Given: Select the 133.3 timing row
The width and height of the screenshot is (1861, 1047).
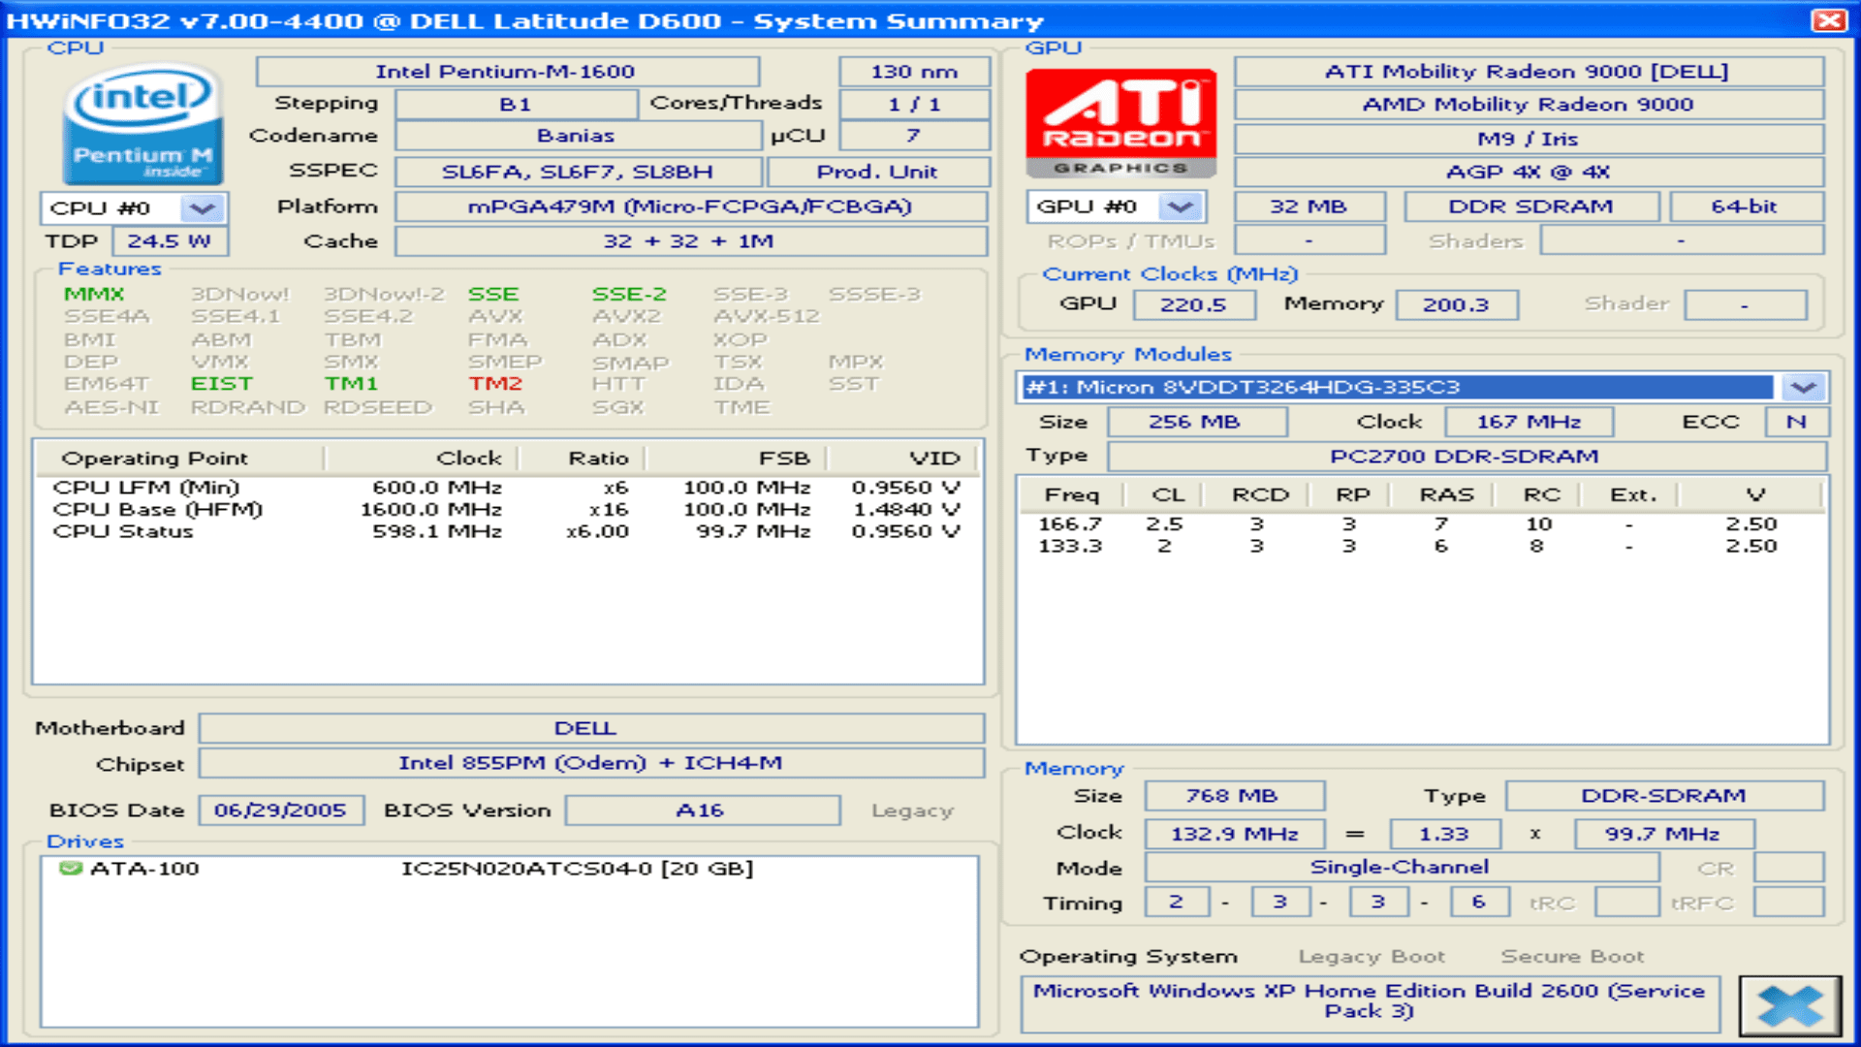Looking at the screenshot, I should [x=1420, y=547].
